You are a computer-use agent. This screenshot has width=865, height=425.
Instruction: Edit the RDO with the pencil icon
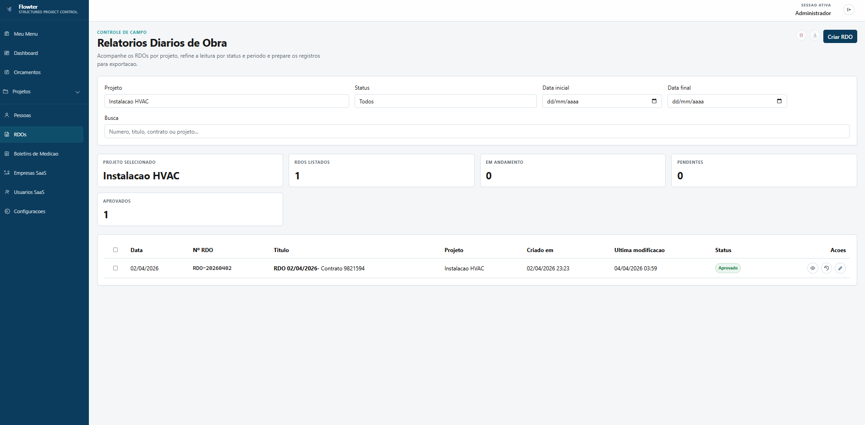tap(840, 269)
